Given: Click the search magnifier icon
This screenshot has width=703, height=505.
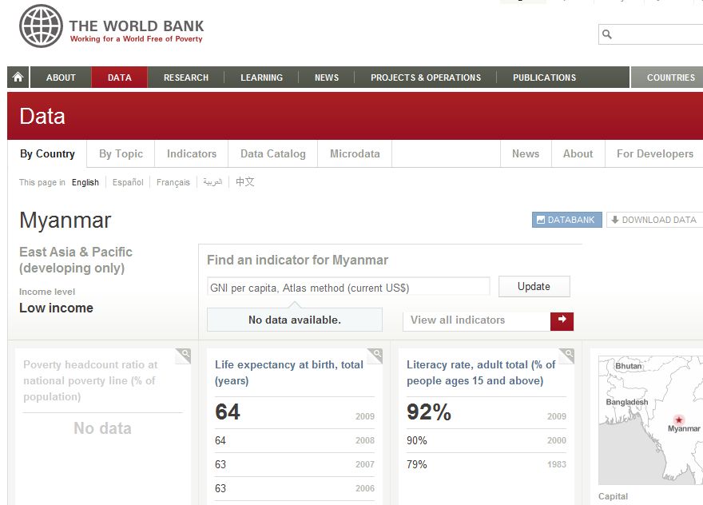Looking at the screenshot, I should 607,34.
